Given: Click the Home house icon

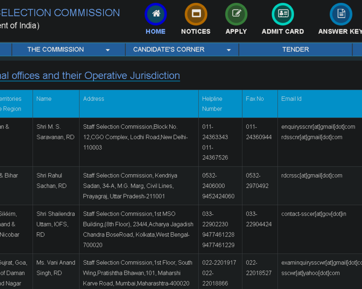Looking at the screenshot, I should pos(155,14).
